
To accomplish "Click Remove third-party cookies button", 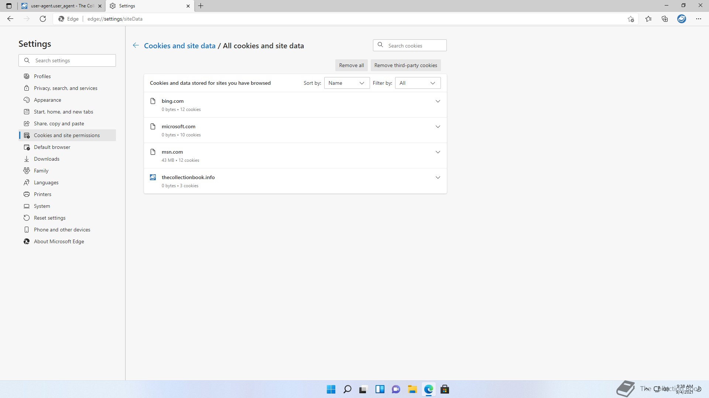I will click(405, 65).
